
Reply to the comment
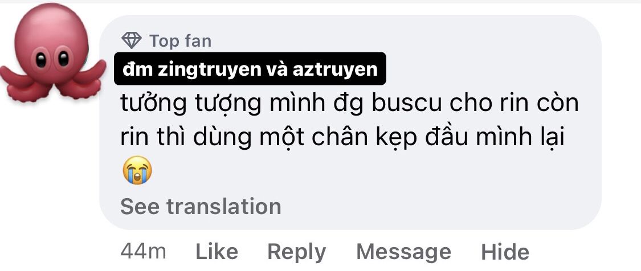(296, 252)
